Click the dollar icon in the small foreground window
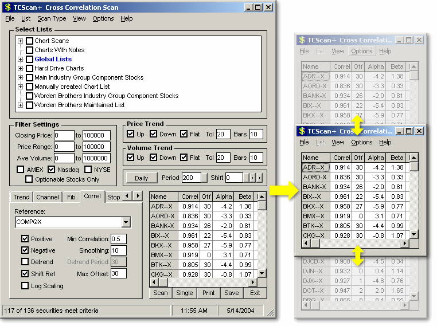Viewport: 437px width, 326px height. [302, 131]
